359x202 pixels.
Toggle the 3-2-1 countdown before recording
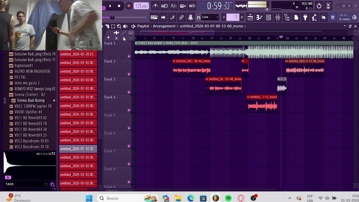point(174,6)
